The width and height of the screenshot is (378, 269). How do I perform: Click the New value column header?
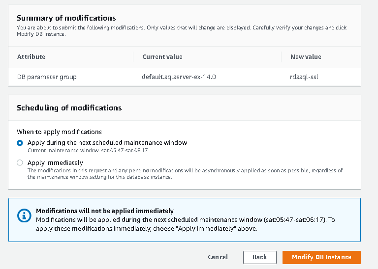(x=306, y=57)
